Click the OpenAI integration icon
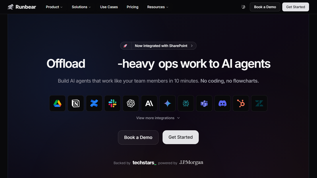 [131, 103]
